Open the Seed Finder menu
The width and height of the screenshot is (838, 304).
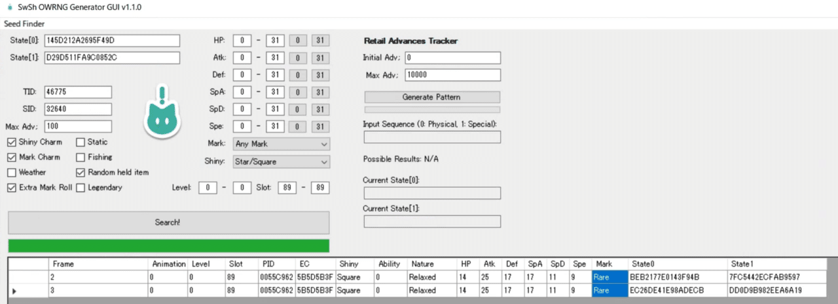24,24
